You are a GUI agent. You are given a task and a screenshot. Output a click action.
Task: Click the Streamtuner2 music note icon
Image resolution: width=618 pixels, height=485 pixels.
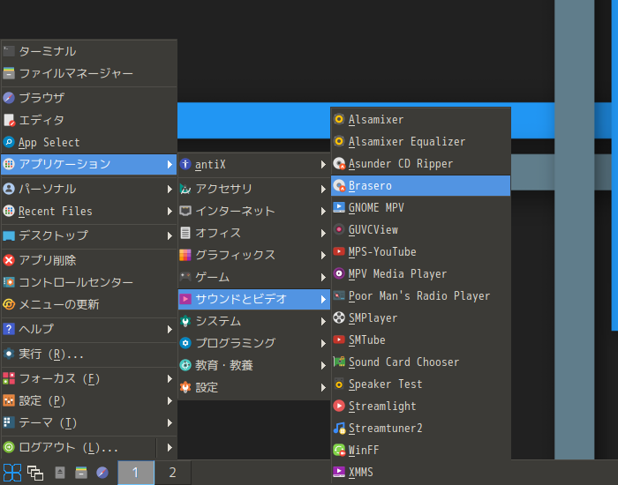[x=339, y=428]
